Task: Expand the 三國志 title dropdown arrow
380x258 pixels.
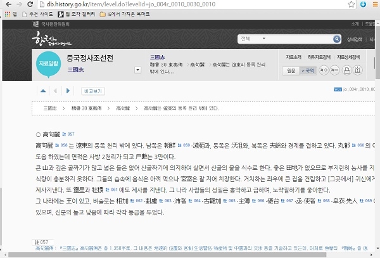Action: (x=138, y=70)
